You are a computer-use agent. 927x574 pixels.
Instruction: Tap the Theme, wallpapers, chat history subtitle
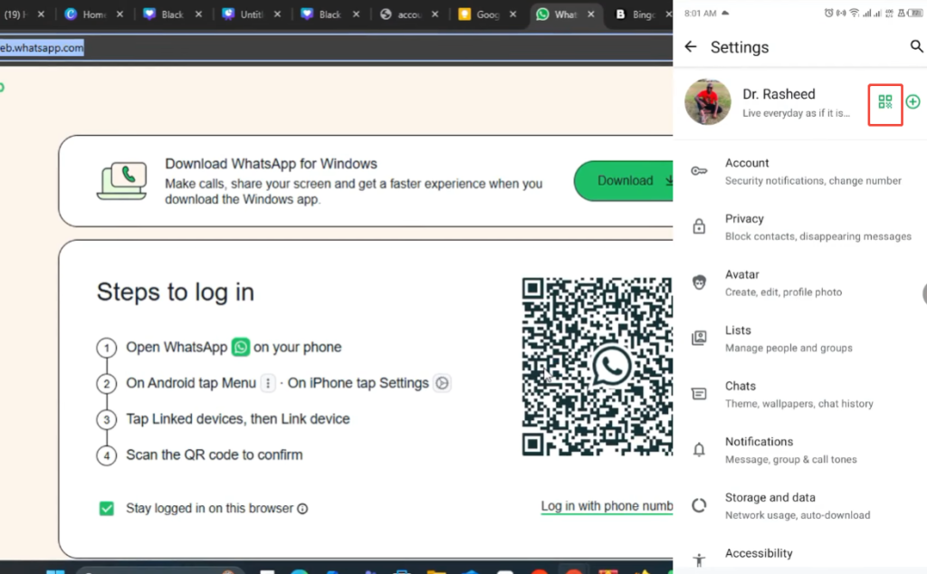pyautogui.click(x=798, y=404)
